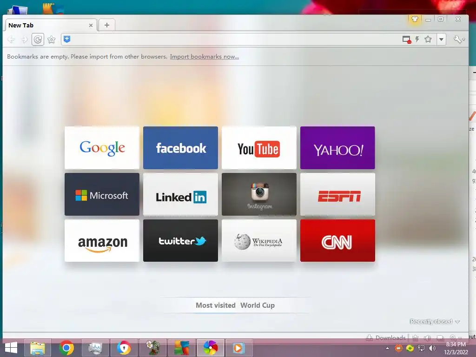476x357 pixels.
Task: Open the keyhole browser icon in taskbar
Action: coord(124,348)
